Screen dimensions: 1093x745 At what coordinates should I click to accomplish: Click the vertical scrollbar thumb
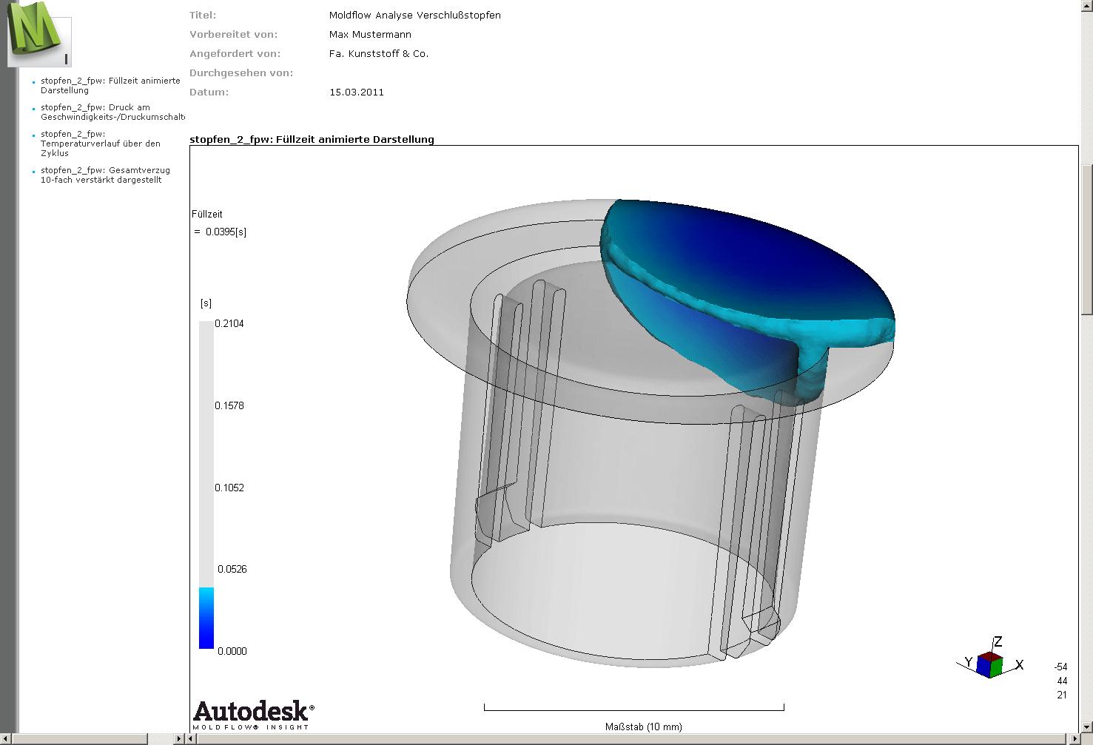click(x=1086, y=240)
